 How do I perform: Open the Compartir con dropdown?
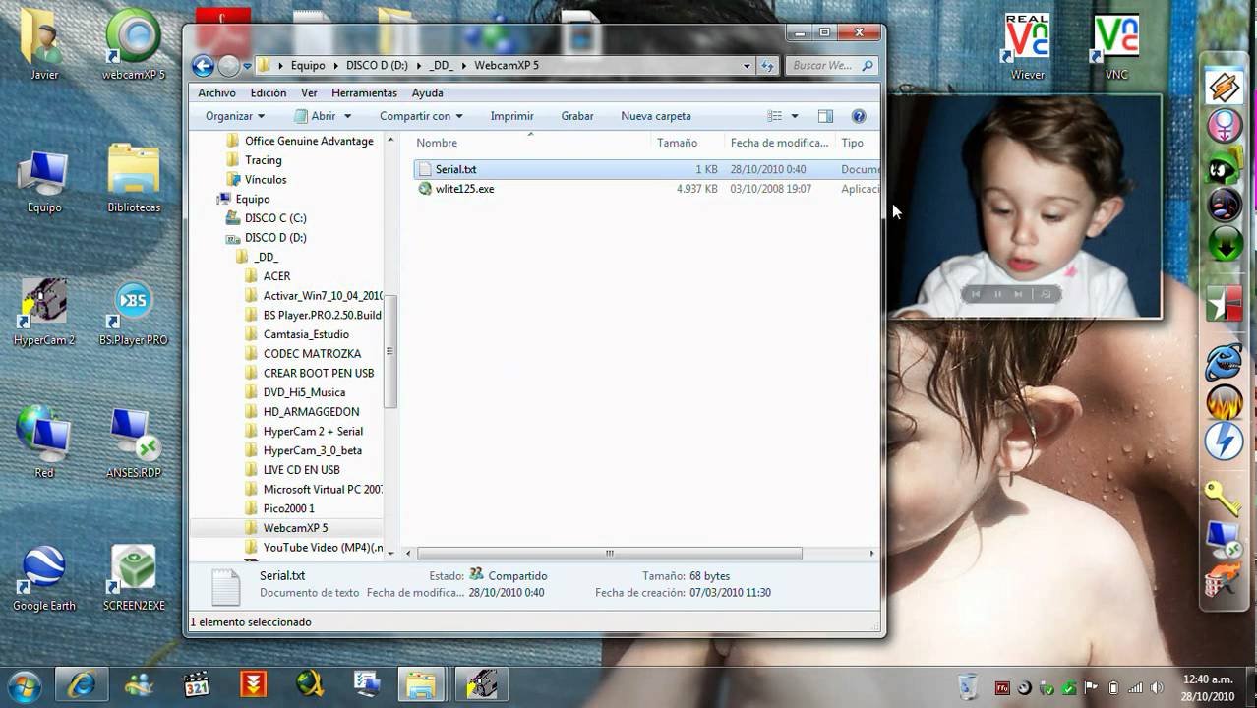[421, 116]
